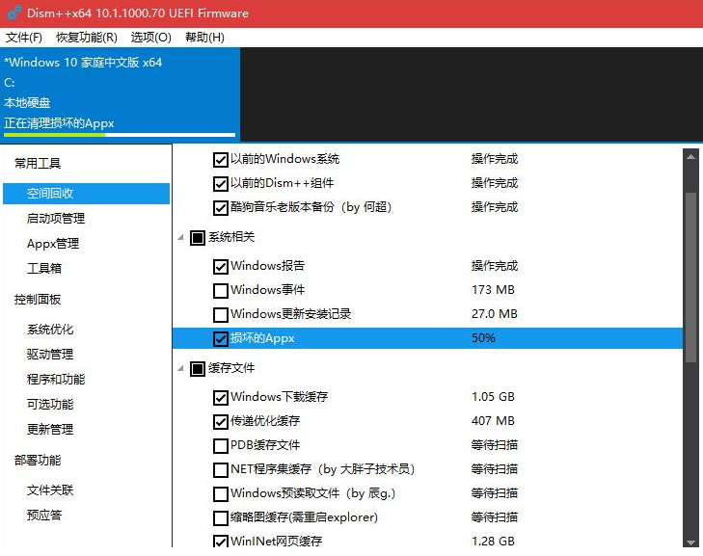Open the 帮助(H) menu
Image resolution: width=703 pixels, height=556 pixels.
click(x=204, y=38)
